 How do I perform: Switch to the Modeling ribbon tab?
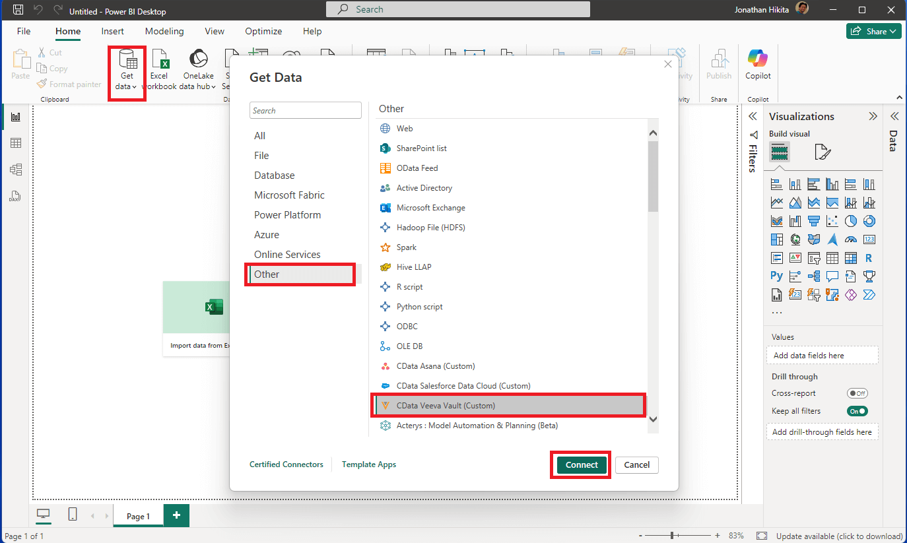tap(164, 31)
